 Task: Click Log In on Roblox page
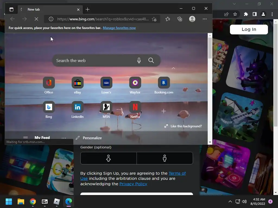pos(249,29)
